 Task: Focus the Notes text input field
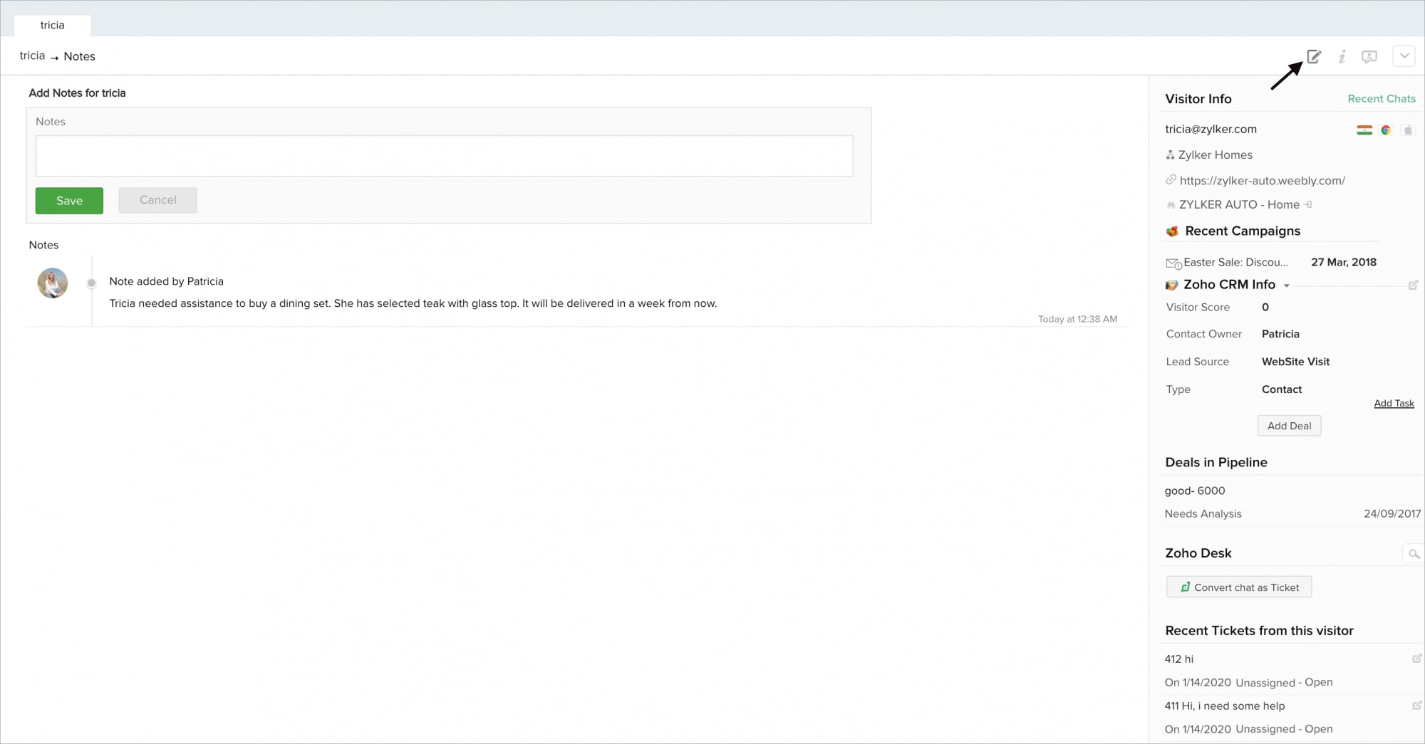click(x=444, y=156)
